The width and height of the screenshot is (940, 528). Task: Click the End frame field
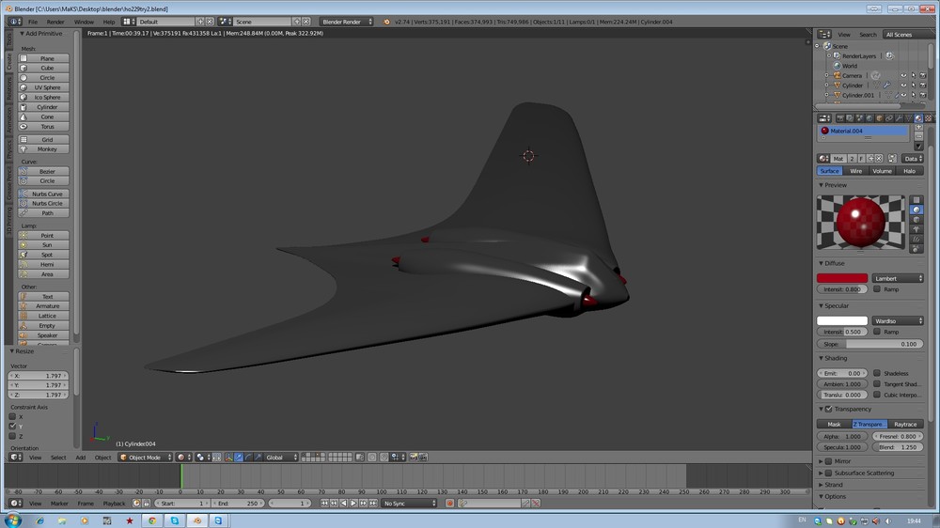point(239,504)
